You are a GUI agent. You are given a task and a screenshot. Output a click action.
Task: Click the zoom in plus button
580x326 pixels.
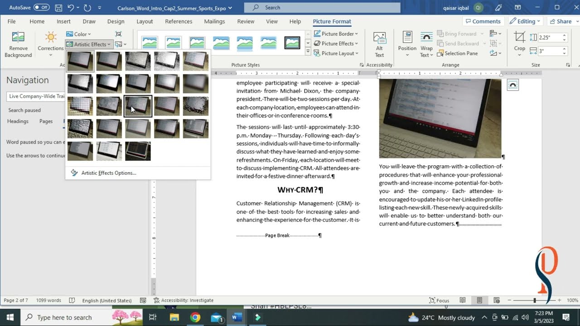click(559, 300)
